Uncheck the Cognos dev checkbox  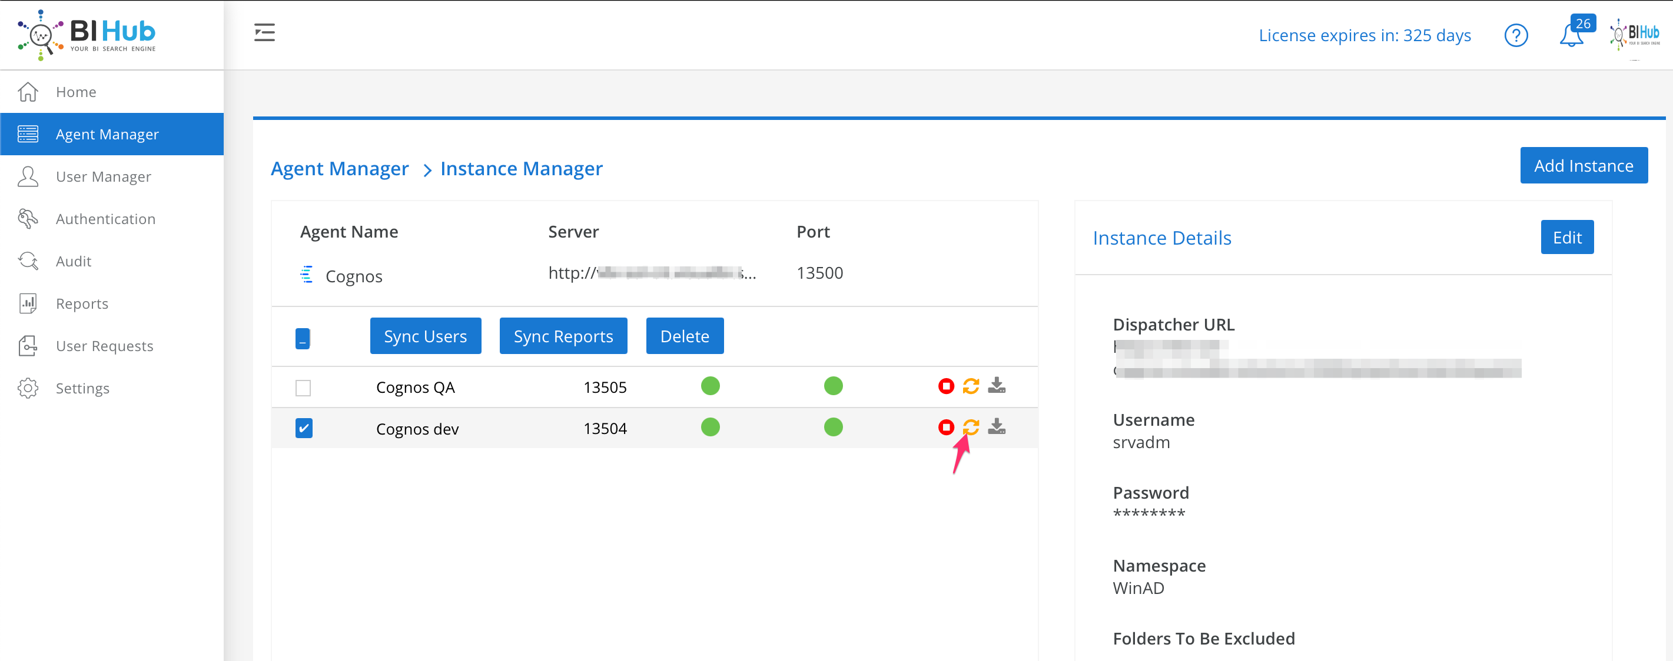tap(304, 428)
